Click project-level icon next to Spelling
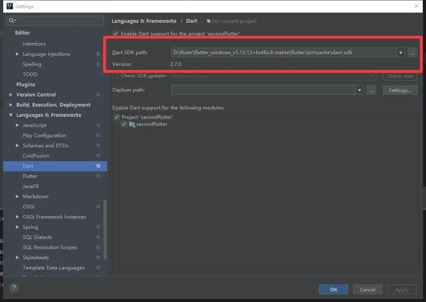Viewport: 426px width, 302px height. tap(98, 64)
